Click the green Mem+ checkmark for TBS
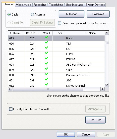Image resolution: width=117 pixels, height=139 pixels. [x=47, y=43]
